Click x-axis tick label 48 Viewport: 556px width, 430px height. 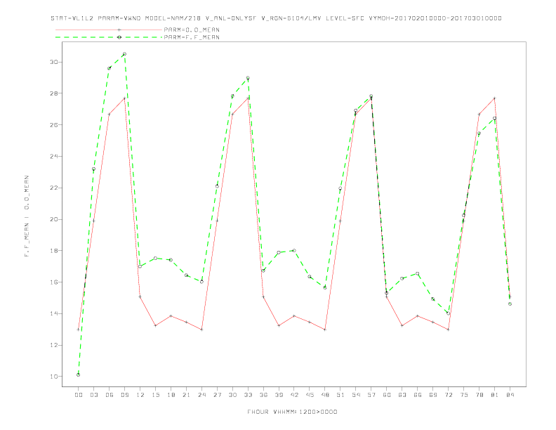[x=325, y=395]
